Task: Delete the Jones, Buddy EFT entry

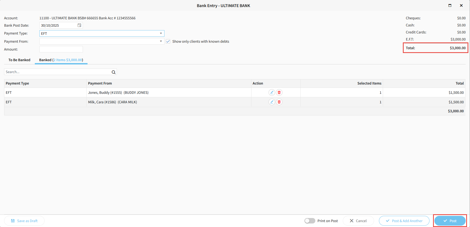Action: coord(279,92)
